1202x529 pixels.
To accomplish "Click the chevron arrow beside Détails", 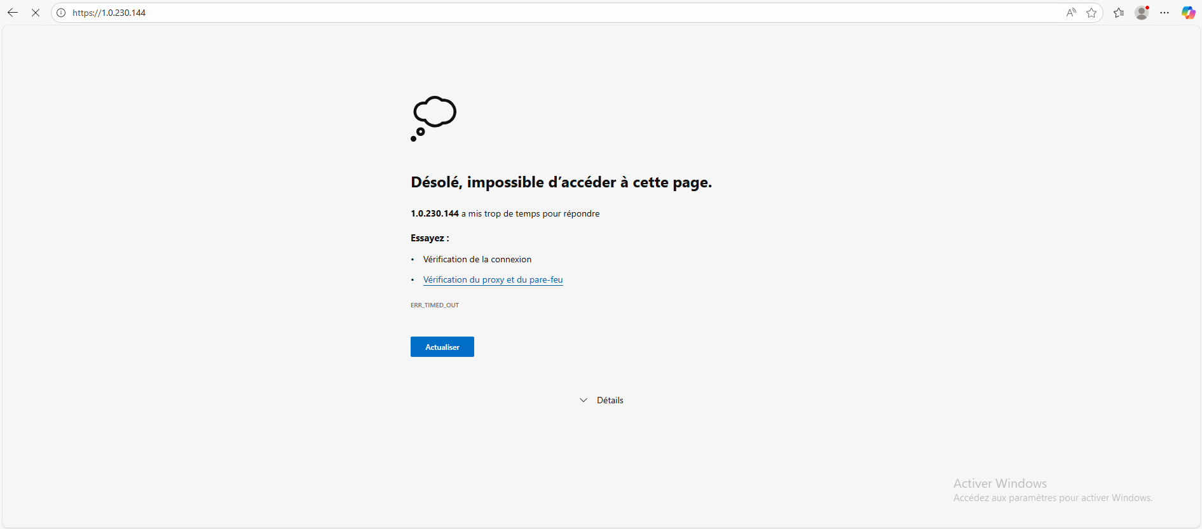I will (584, 400).
